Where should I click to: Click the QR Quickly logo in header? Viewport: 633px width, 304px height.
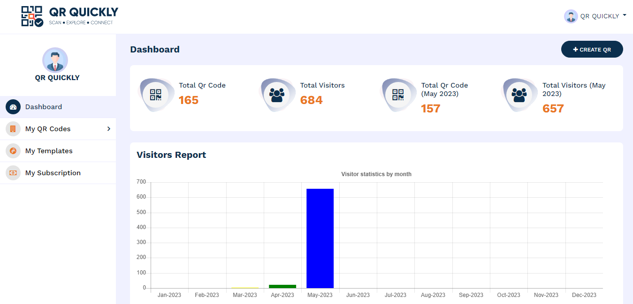click(69, 16)
